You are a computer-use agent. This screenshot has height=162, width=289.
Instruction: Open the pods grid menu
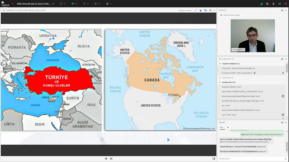pos(61,4)
